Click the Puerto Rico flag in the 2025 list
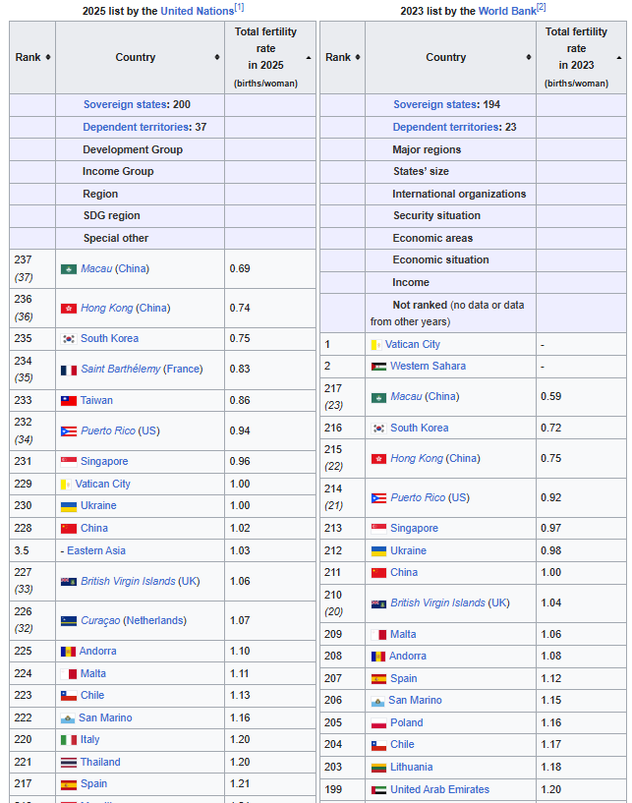 pos(69,431)
